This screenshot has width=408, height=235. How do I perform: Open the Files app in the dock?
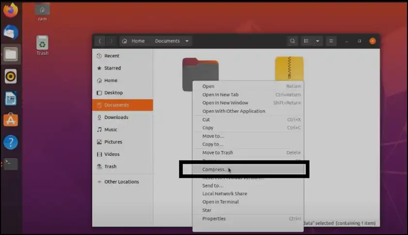11,54
